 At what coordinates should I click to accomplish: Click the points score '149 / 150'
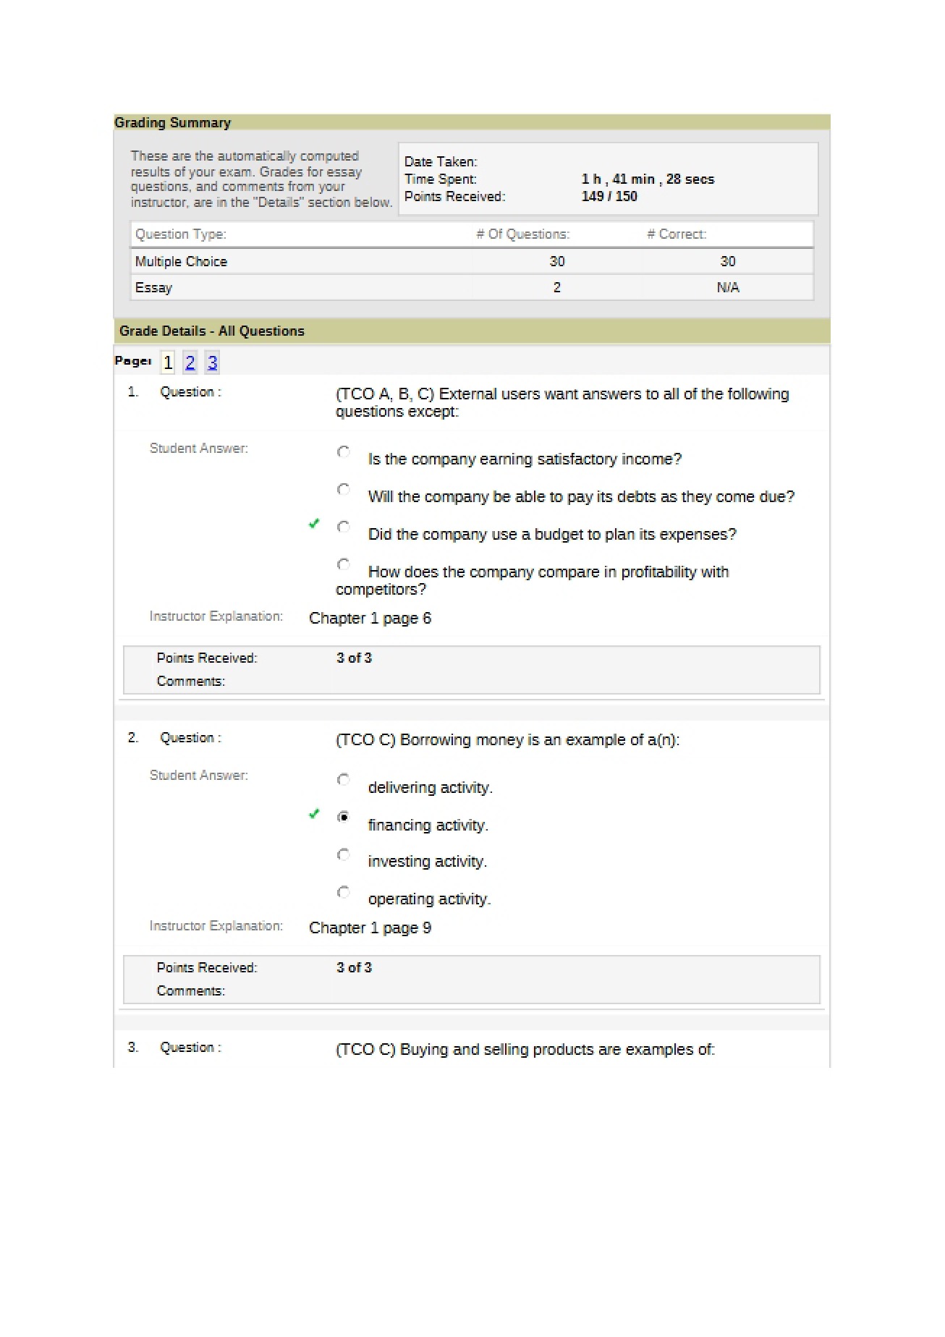click(x=609, y=196)
